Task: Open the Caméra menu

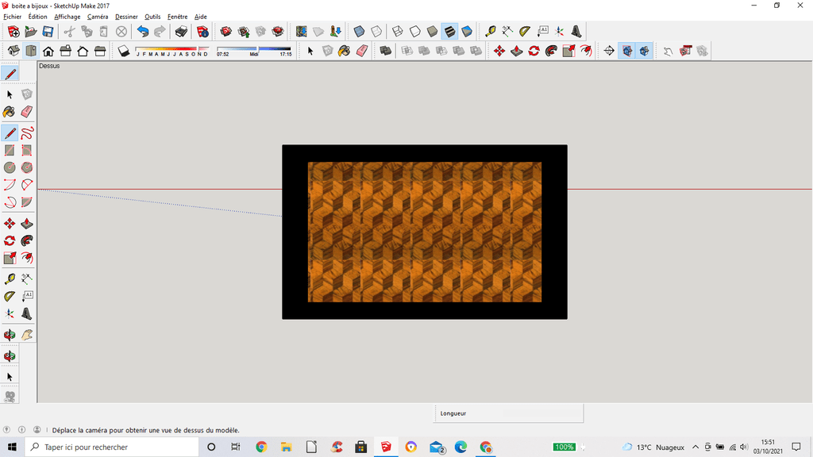Action: tap(98, 17)
